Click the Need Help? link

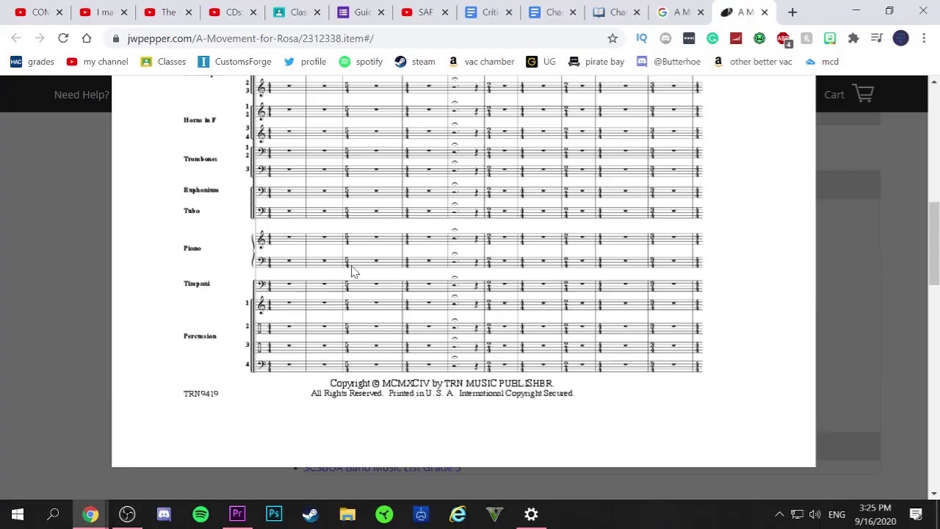pos(82,94)
